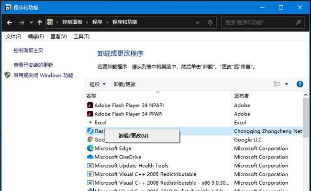Click 控制面板 in the address breadcrumb
The image size is (311, 191).
pos(72,22)
